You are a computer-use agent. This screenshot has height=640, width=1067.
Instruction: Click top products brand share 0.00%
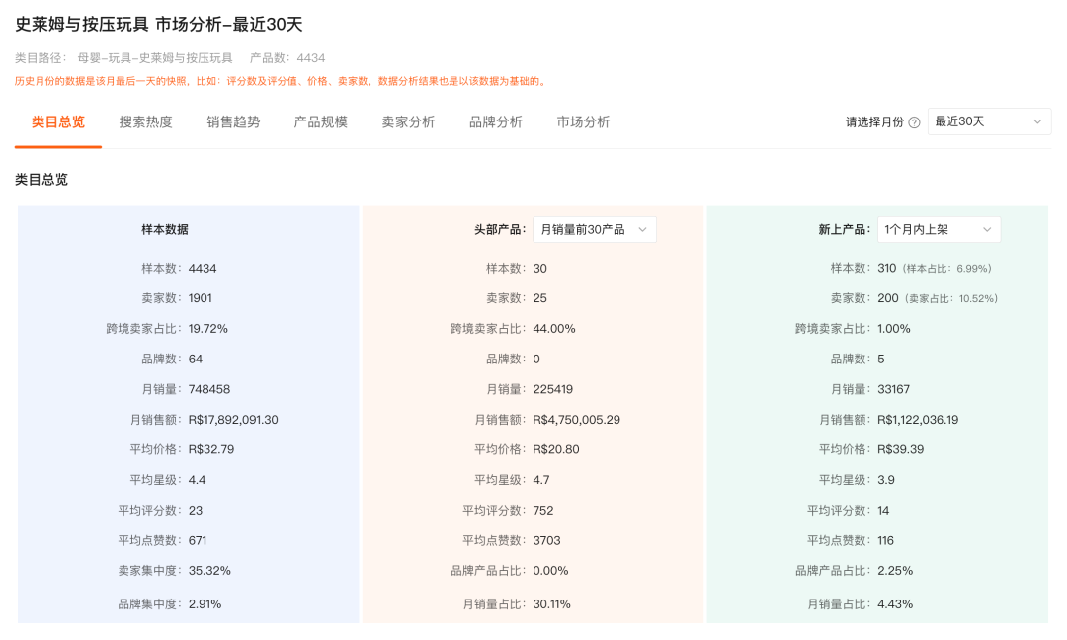[x=550, y=571]
